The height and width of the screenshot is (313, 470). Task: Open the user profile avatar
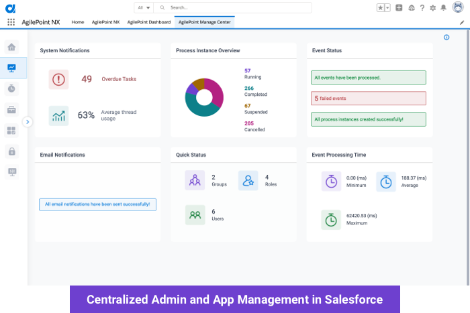coord(457,7)
